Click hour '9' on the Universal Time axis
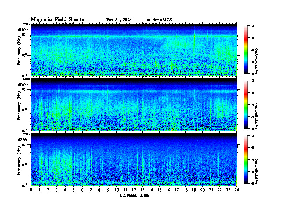Image resolution: width=282 pixels, height=218 pixels. 108,190
